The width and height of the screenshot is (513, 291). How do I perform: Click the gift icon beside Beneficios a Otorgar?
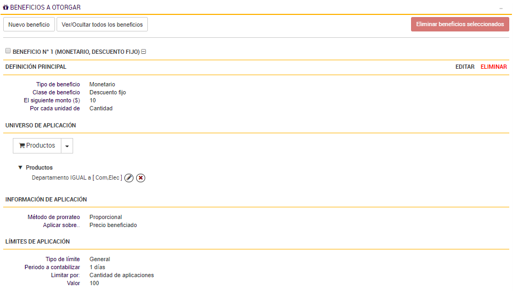point(6,8)
